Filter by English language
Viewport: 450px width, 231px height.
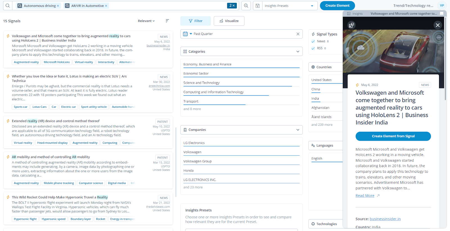[317, 159]
